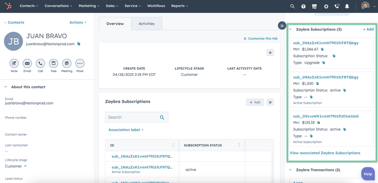Open the table's Active Subscription sub_1NAzZx row link
Image resolution: width=378 pixels, height=183 pixels.
click(x=142, y=167)
